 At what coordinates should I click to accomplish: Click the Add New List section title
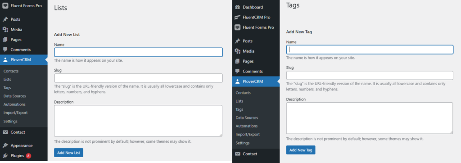pyautogui.click(x=67, y=34)
